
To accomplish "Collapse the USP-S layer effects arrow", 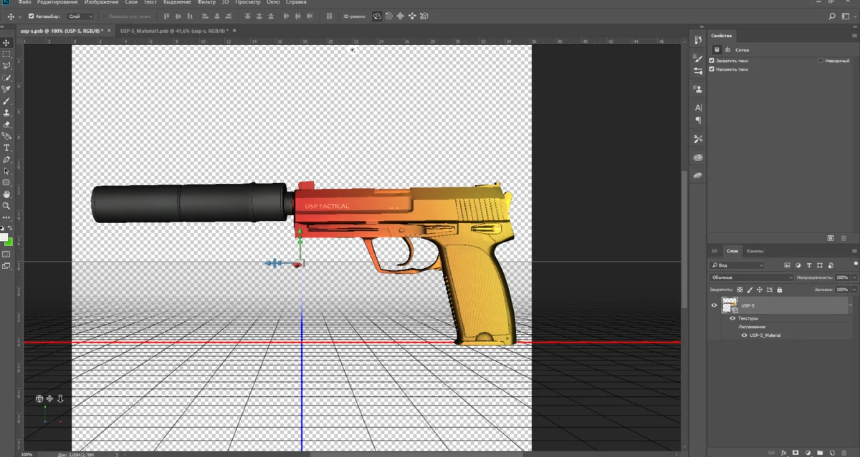I will [851, 305].
